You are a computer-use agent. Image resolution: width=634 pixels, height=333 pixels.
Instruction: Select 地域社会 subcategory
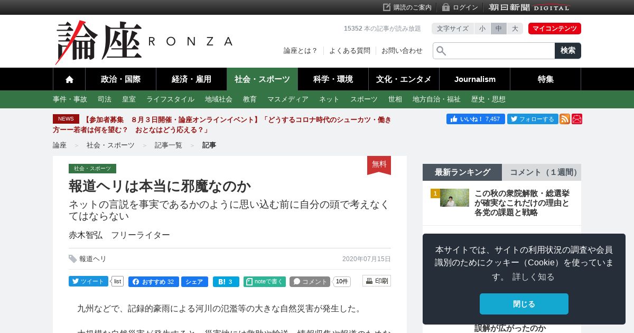click(x=219, y=99)
